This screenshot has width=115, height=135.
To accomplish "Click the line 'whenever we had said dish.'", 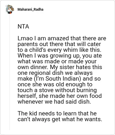I will tap(54, 102).
